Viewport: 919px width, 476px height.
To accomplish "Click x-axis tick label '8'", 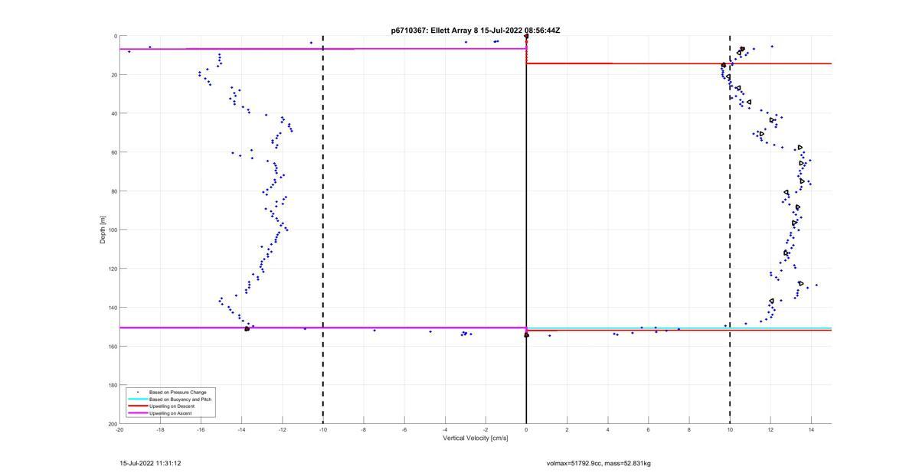I will click(688, 429).
